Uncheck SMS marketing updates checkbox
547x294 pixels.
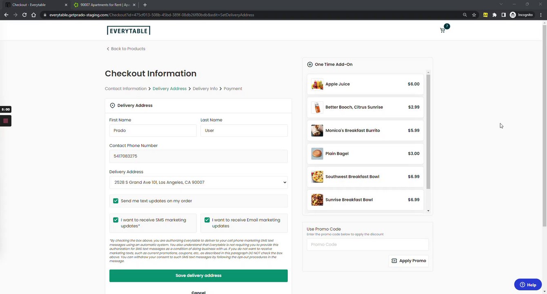point(116,220)
